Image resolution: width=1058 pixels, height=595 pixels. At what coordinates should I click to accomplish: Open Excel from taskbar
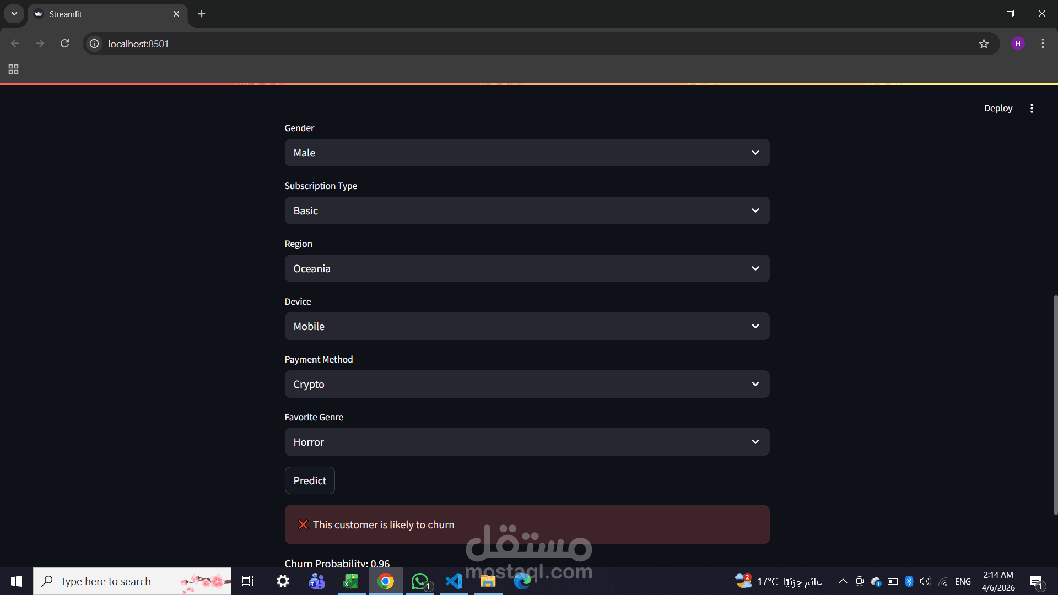[351, 581]
